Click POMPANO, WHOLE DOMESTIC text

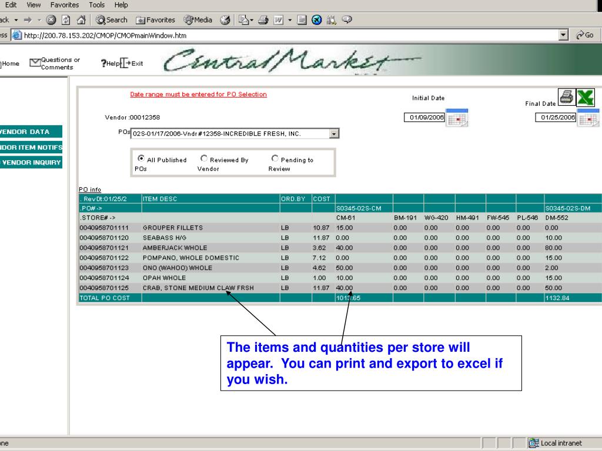(191, 258)
